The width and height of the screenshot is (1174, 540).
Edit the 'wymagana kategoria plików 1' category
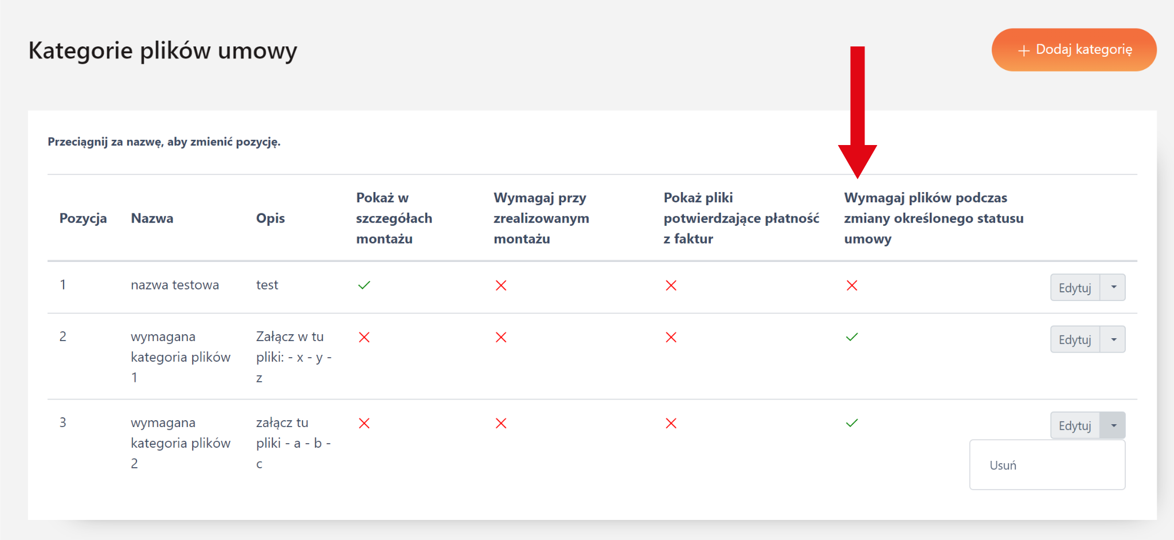(1074, 340)
